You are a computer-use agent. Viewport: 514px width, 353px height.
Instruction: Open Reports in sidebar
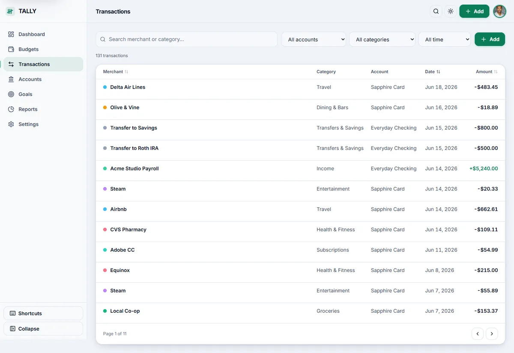click(43, 109)
